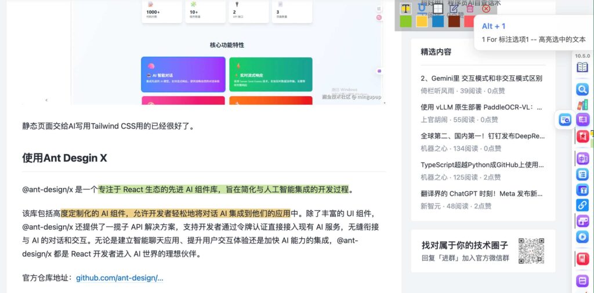Click the floating search-in-page button

[x=564, y=119]
